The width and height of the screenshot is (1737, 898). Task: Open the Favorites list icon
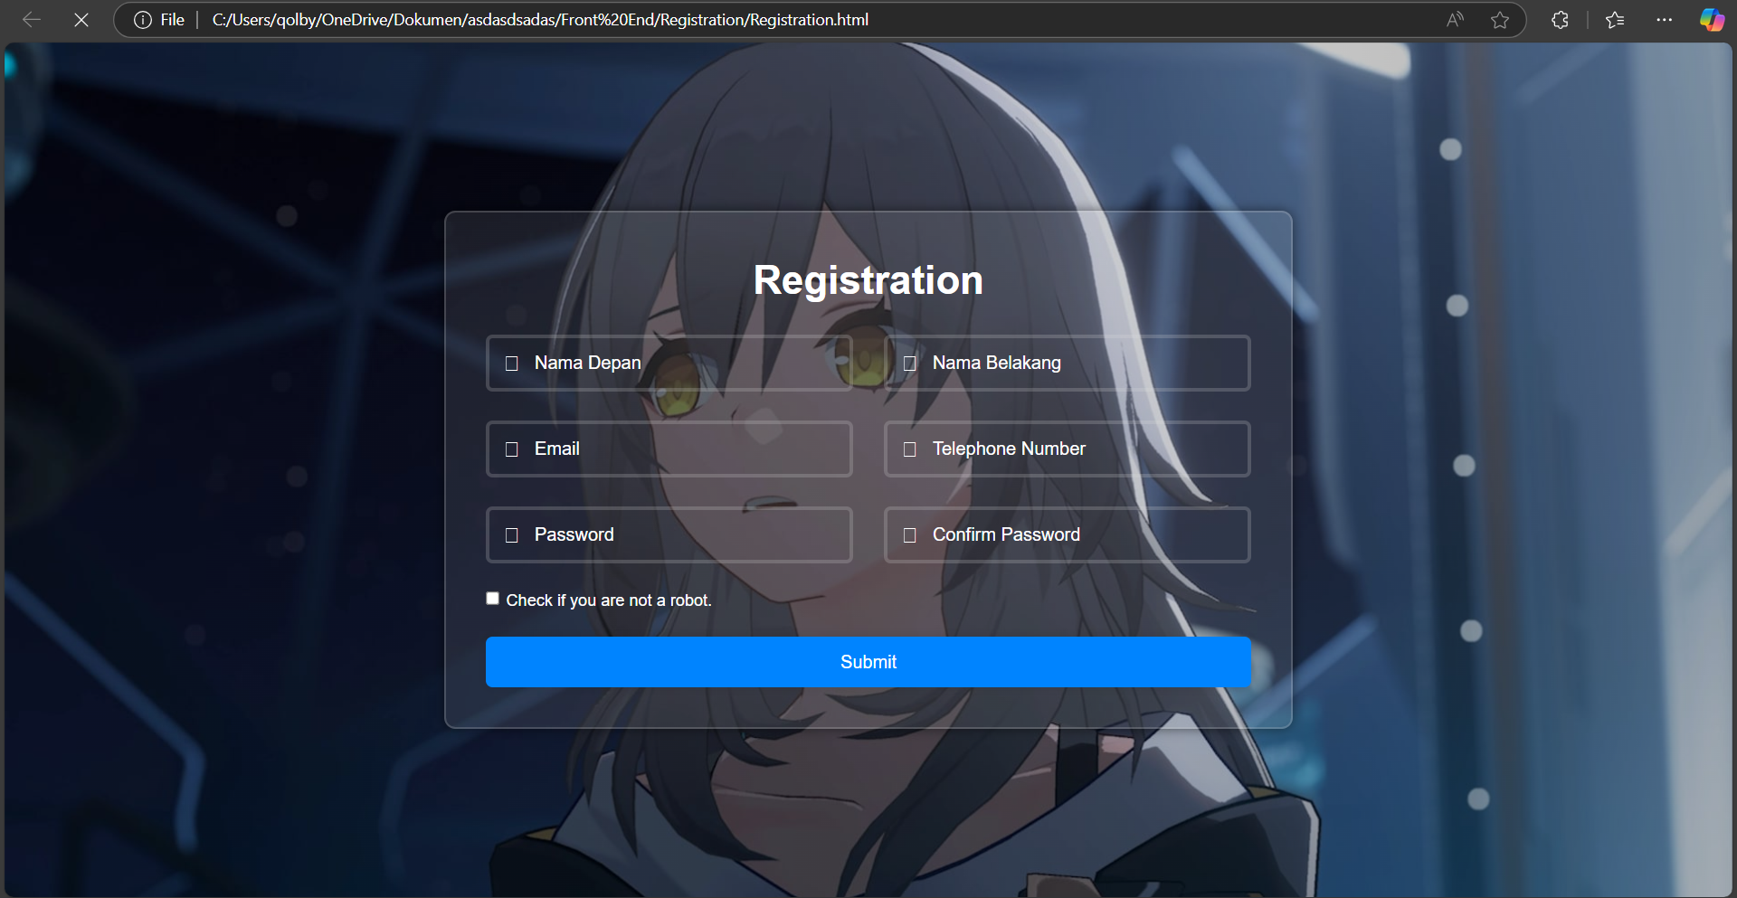coord(1615,20)
